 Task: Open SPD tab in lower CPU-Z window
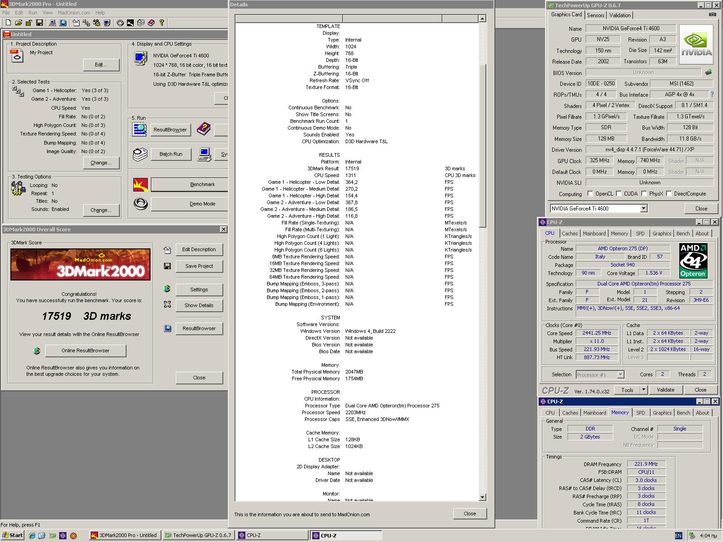[640, 413]
